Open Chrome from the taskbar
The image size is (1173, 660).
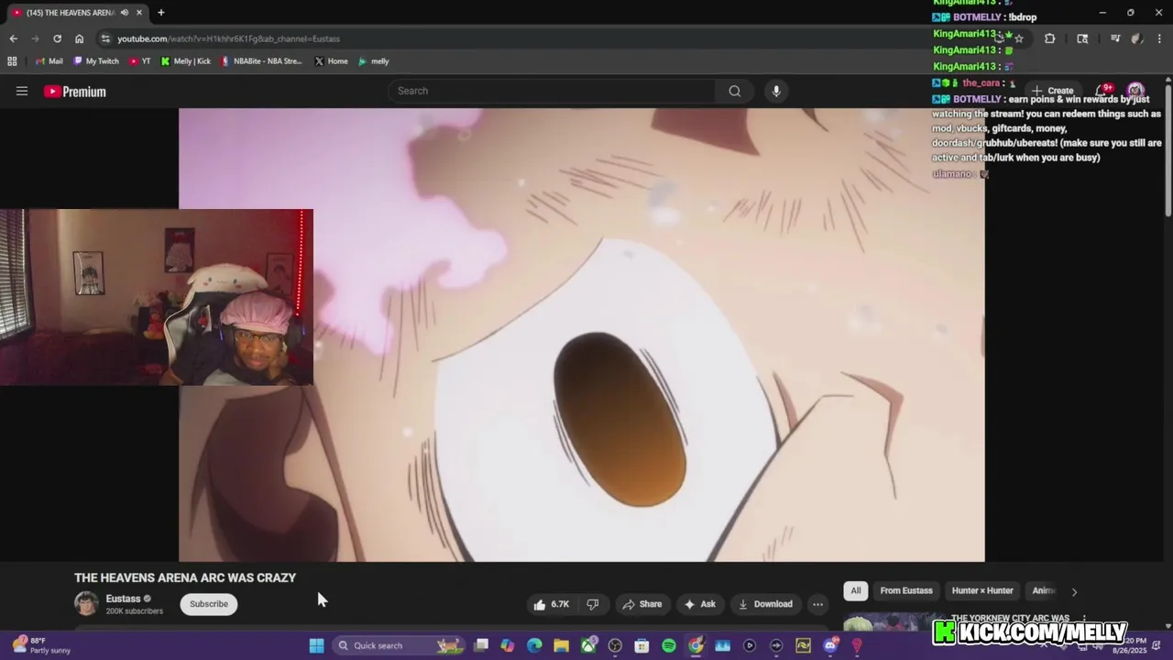click(x=696, y=645)
